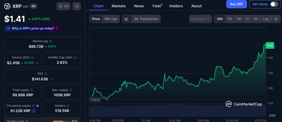Screen dimensions: 282x122
Task: Switch to TradingView candlestick chart
Action: point(146,19)
